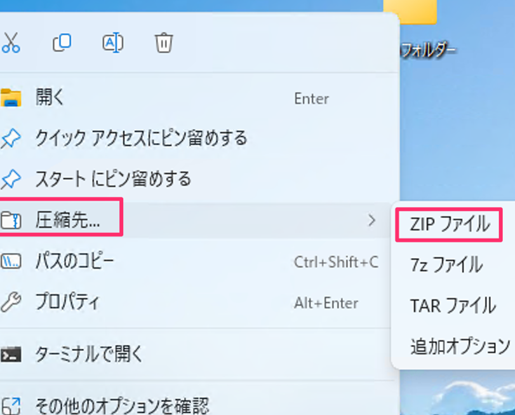Image resolution: width=515 pixels, height=415 pixels.
Task: Click the フォルダー label on desktop
Action: (428, 50)
